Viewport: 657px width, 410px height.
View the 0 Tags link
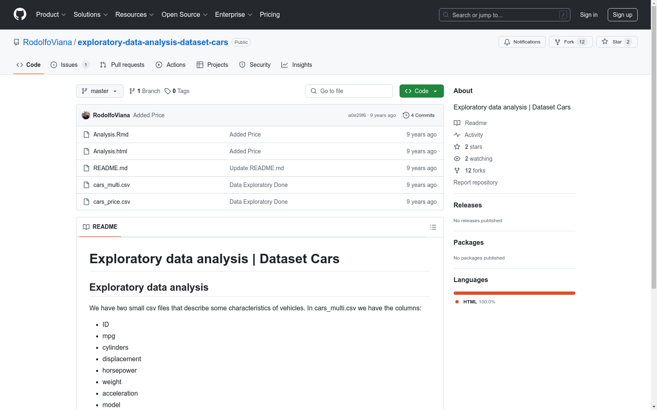pyautogui.click(x=177, y=91)
